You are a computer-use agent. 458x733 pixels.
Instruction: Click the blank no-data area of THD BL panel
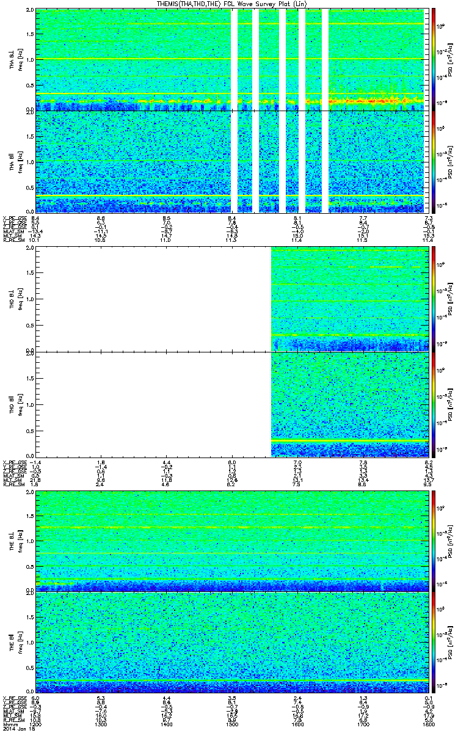pyautogui.click(x=153, y=299)
